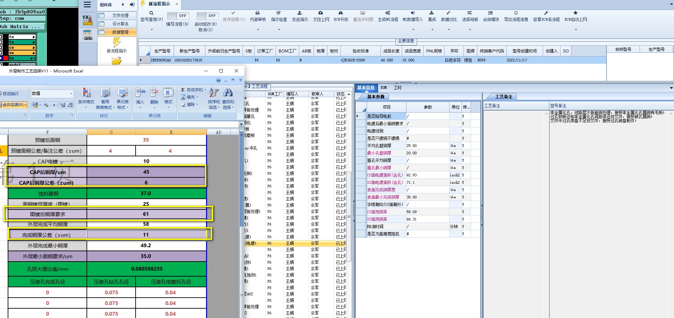The width and height of the screenshot is (674, 318).
Task: Click the calculator link icon in sidebar
Action: point(88,35)
